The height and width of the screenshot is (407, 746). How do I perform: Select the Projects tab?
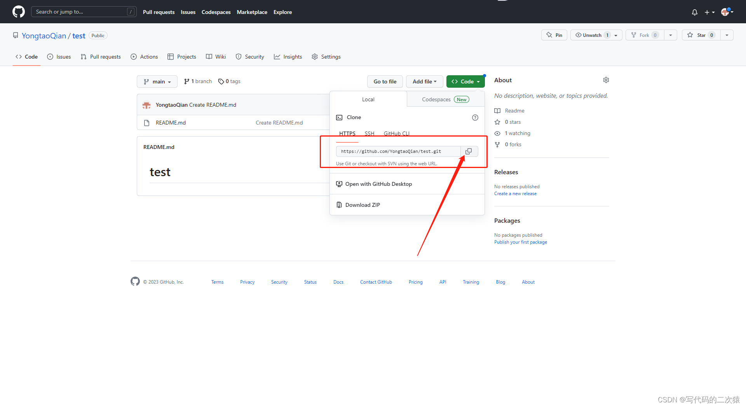tap(182, 57)
